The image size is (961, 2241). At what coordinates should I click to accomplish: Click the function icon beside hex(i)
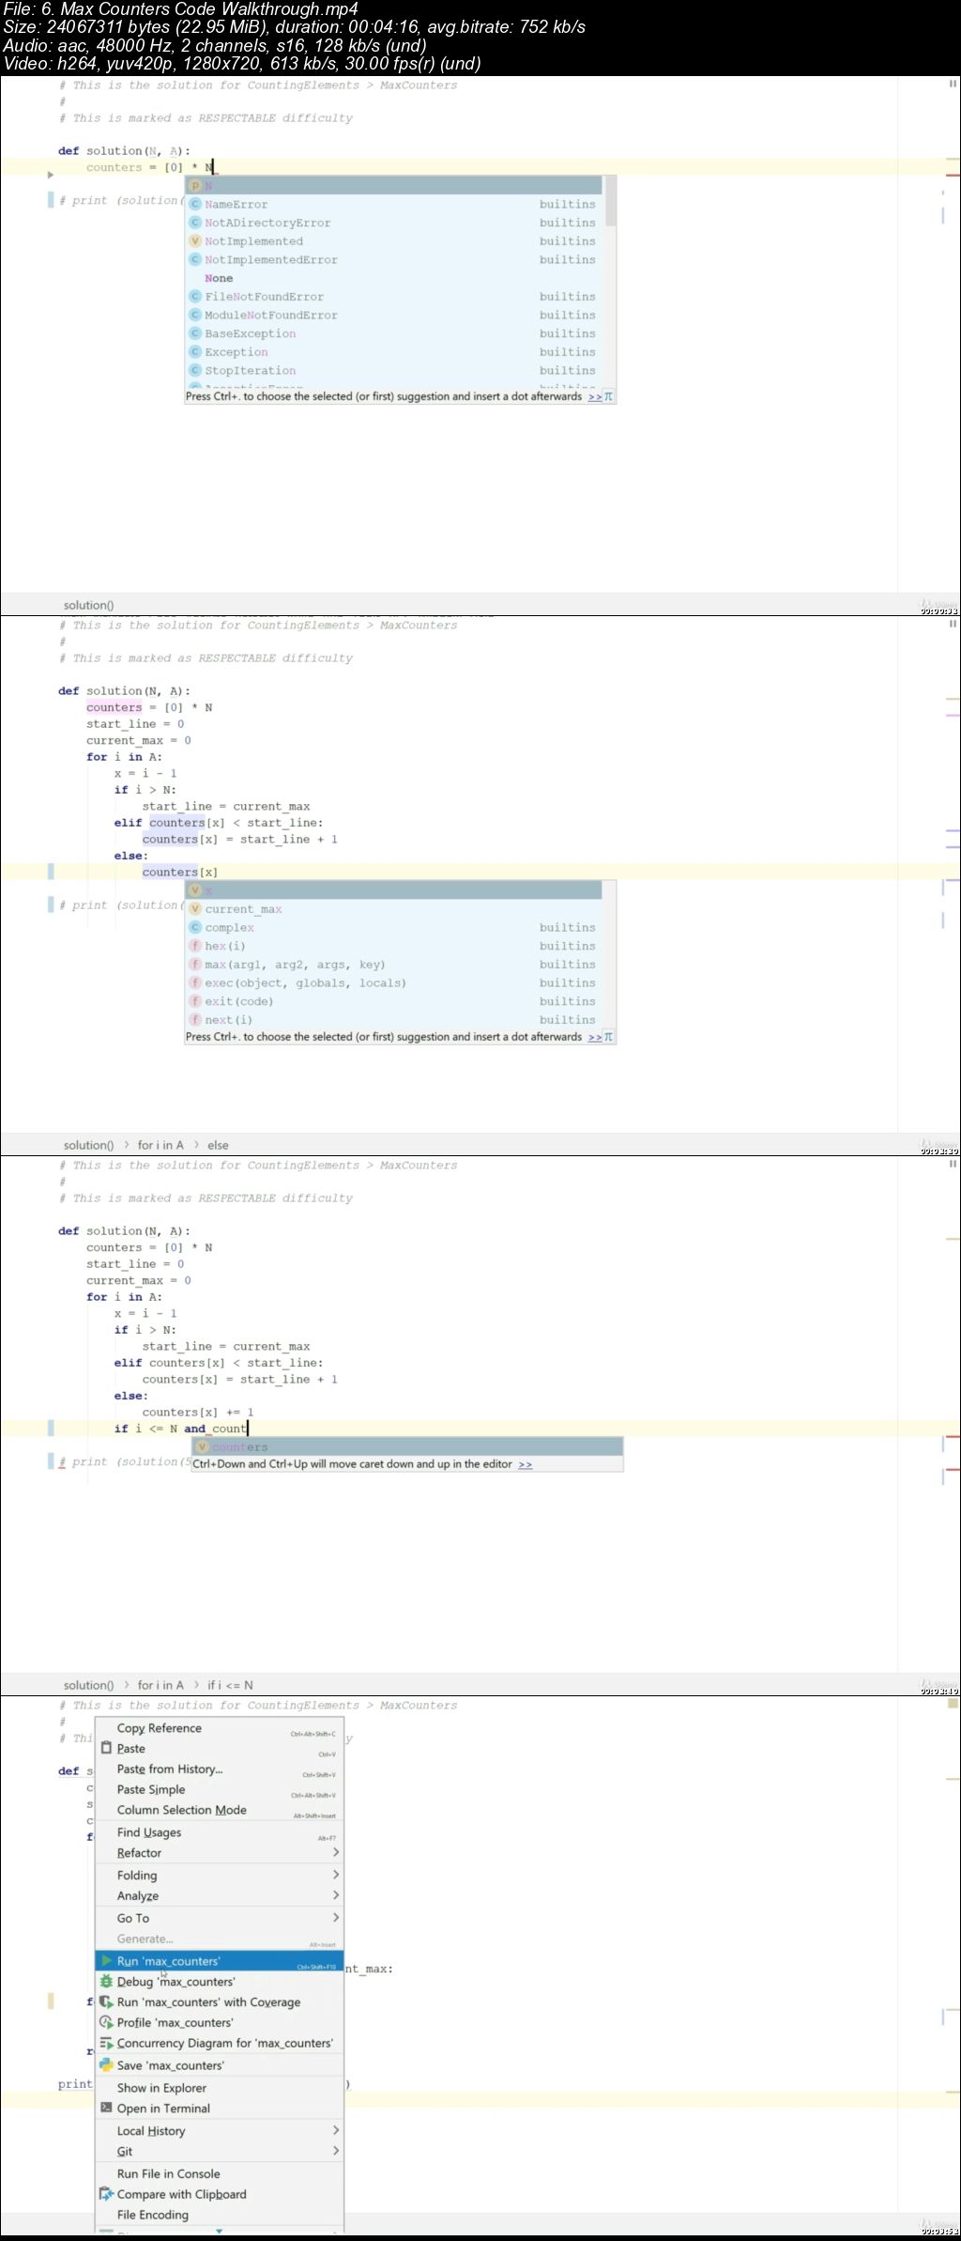(x=196, y=946)
